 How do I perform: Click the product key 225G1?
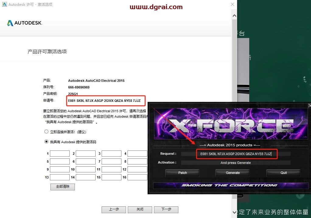point(73,94)
